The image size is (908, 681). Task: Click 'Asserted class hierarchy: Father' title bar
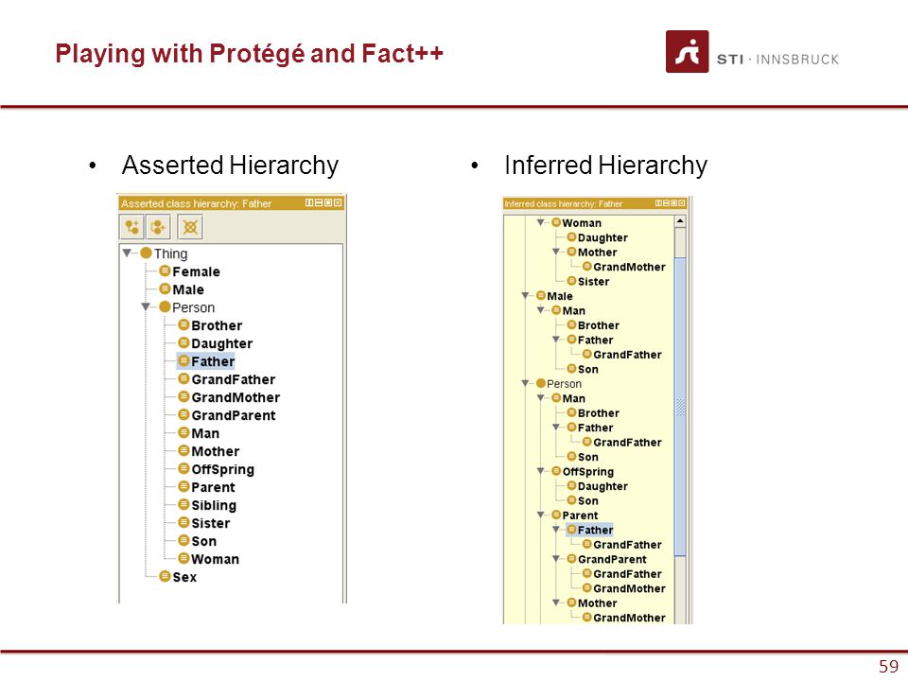pyautogui.click(x=231, y=203)
